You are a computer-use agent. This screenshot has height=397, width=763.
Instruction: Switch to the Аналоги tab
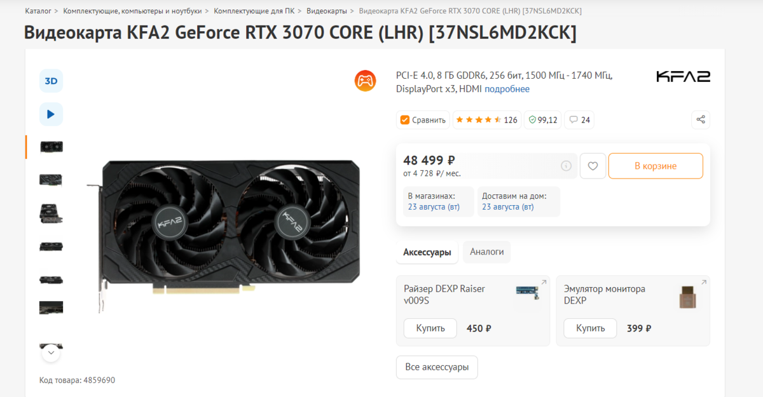click(x=487, y=252)
